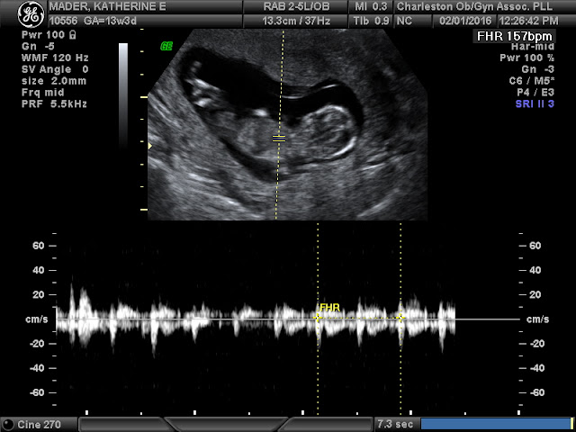Click the left scale 20 label
The height and width of the screenshot is (432, 576).
39,294
